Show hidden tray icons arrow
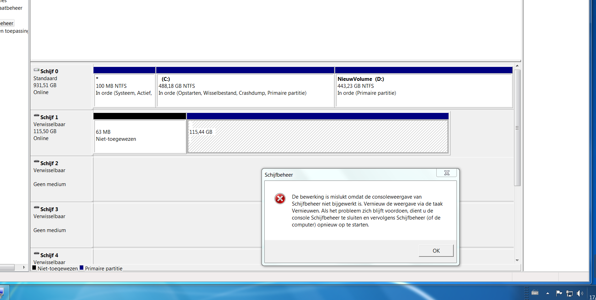 click(x=548, y=293)
